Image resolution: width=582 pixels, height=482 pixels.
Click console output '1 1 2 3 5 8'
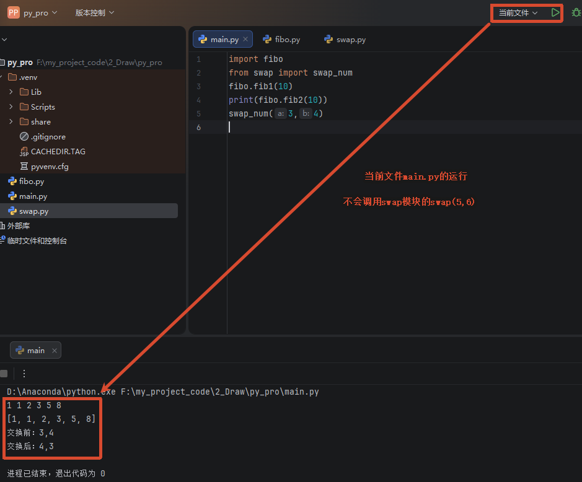click(x=34, y=405)
